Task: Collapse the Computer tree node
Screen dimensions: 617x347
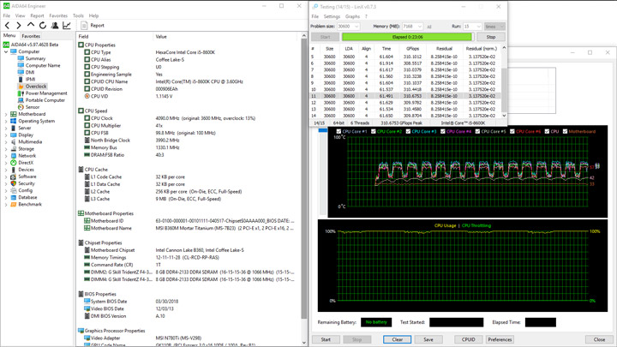Action: click(x=6, y=51)
